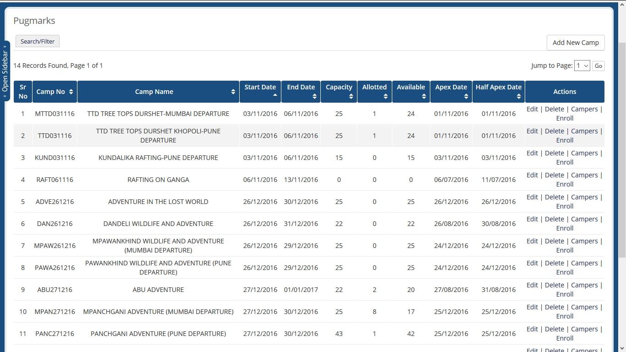Delete the DAN261216 camp
626x352 pixels.
tap(554, 219)
